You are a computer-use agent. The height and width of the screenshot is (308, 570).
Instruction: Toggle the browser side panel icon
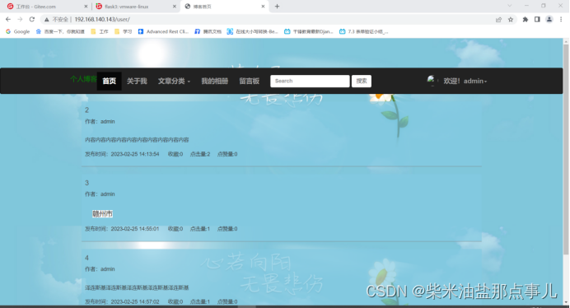[537, 19]
